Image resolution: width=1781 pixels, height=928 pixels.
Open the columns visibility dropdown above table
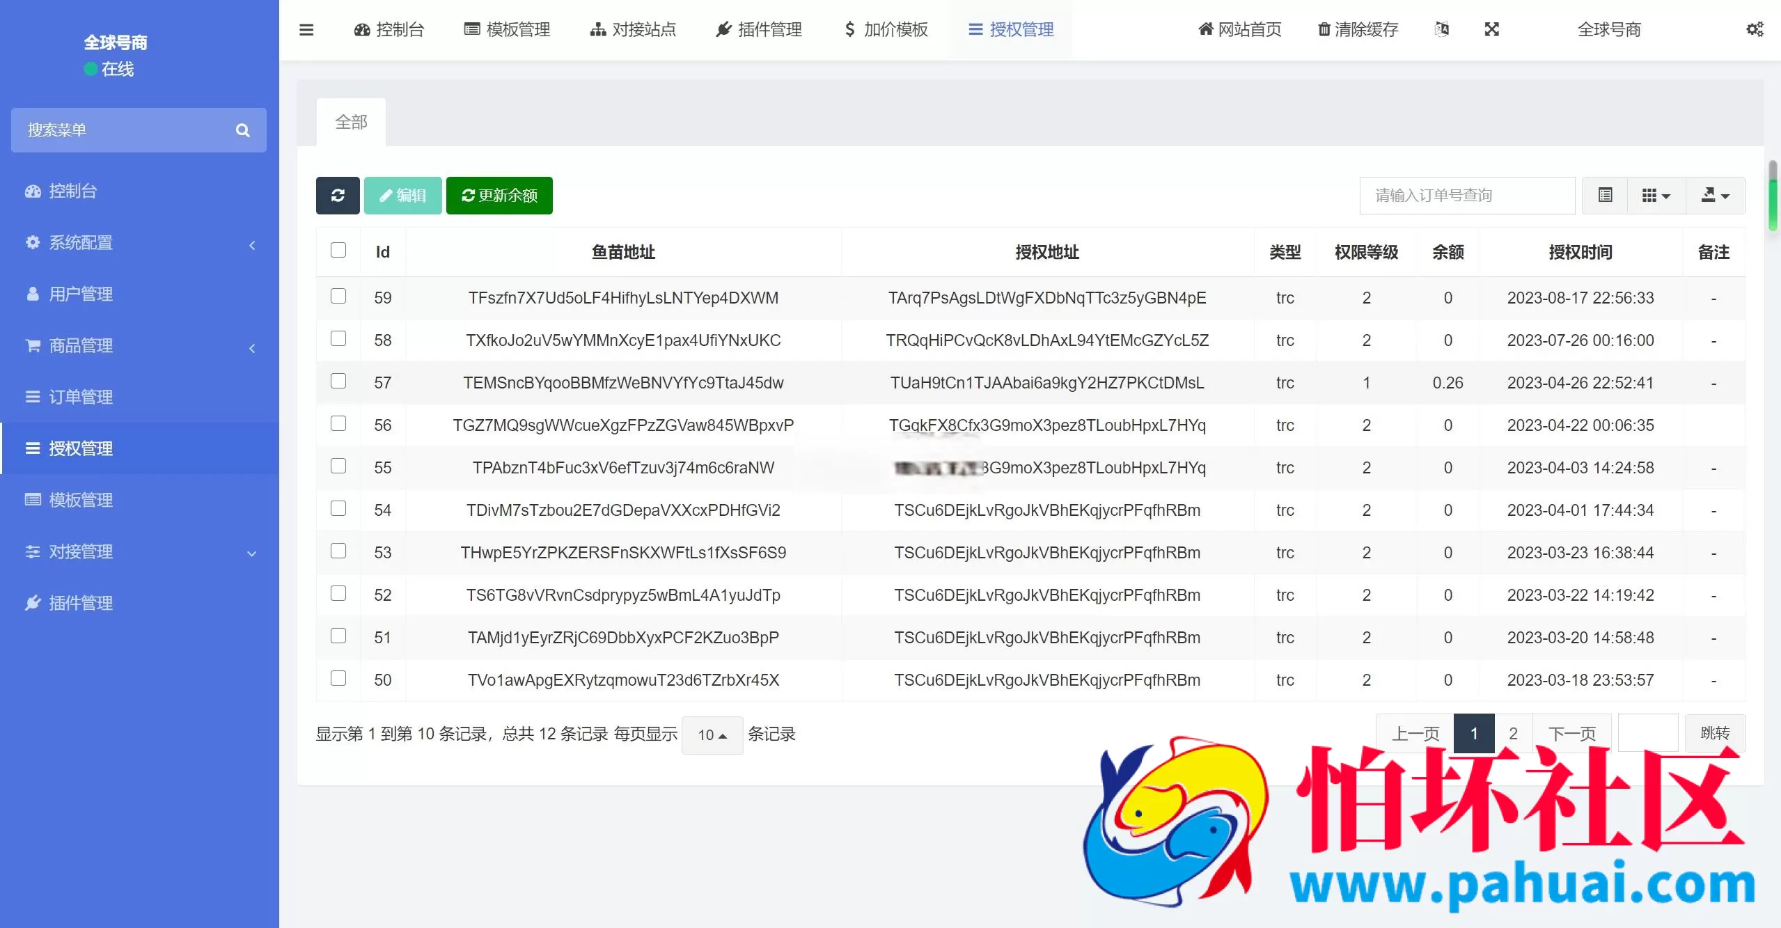1656,196
